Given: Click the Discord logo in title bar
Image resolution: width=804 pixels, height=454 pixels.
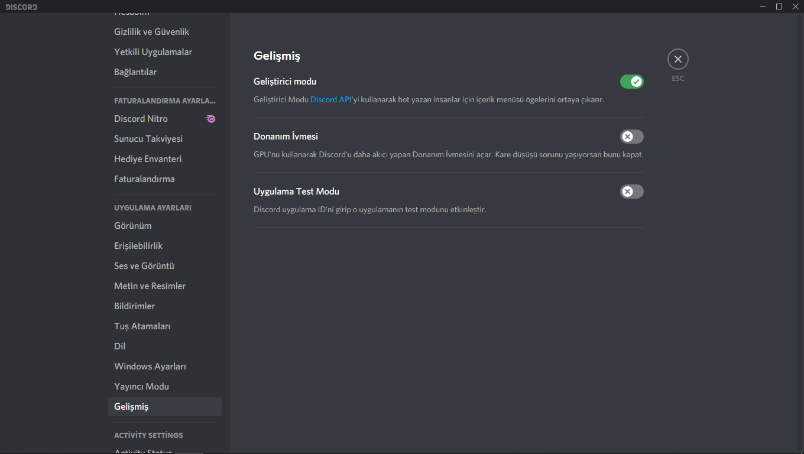Looking at the screenshot, I should point(21,7).
